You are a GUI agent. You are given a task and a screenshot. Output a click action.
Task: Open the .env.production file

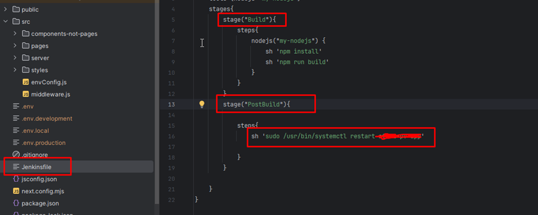[x=43, y=142]
